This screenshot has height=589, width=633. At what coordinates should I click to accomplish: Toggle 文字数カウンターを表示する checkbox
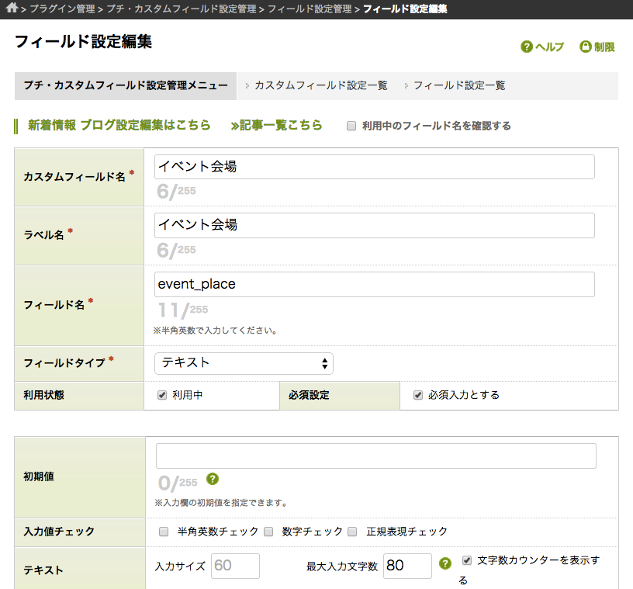(466, 560)
